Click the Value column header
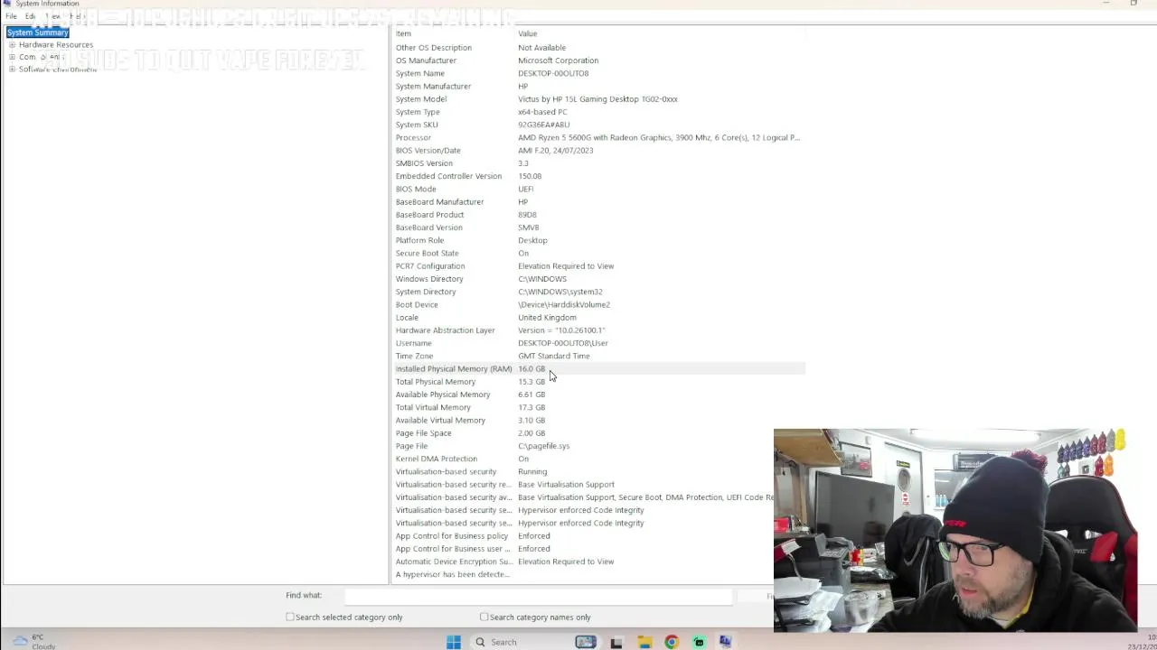The image size is (1157, 650). 659,33
